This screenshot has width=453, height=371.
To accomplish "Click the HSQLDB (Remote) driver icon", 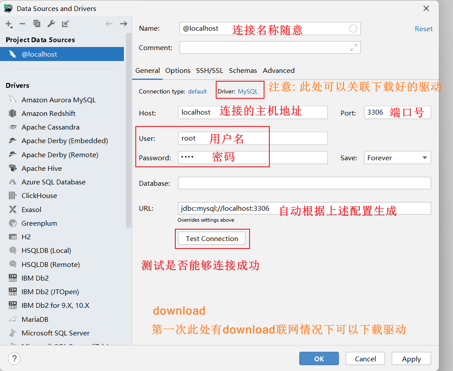I will (x=13, y=264).
